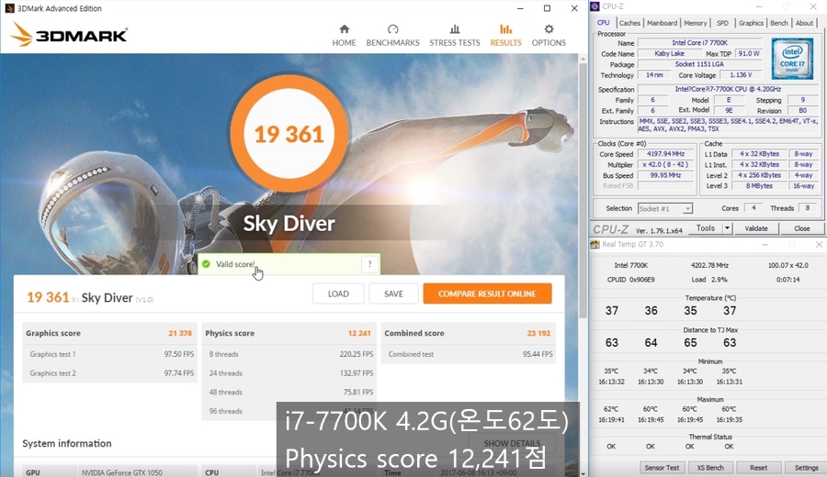Switch to the Caches tab in CPU-Z

click(629, 23)
